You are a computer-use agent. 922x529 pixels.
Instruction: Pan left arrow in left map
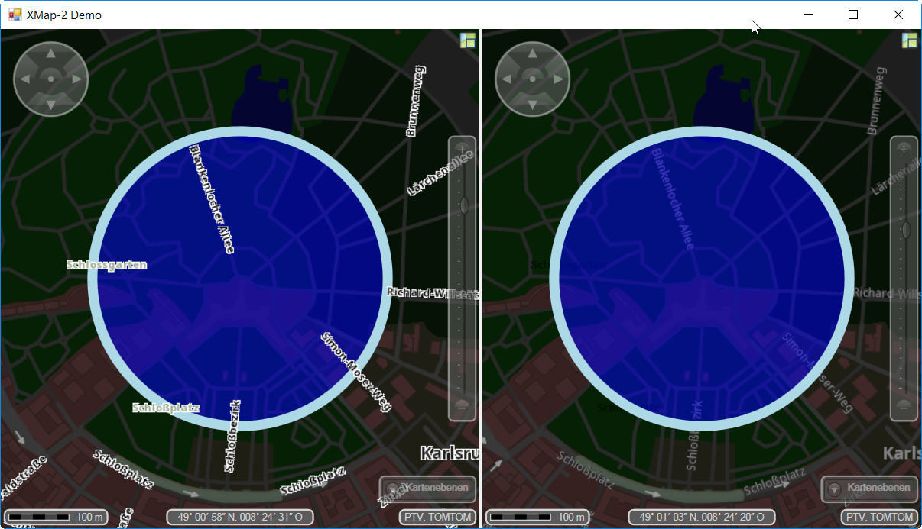(x=25, y=79)
